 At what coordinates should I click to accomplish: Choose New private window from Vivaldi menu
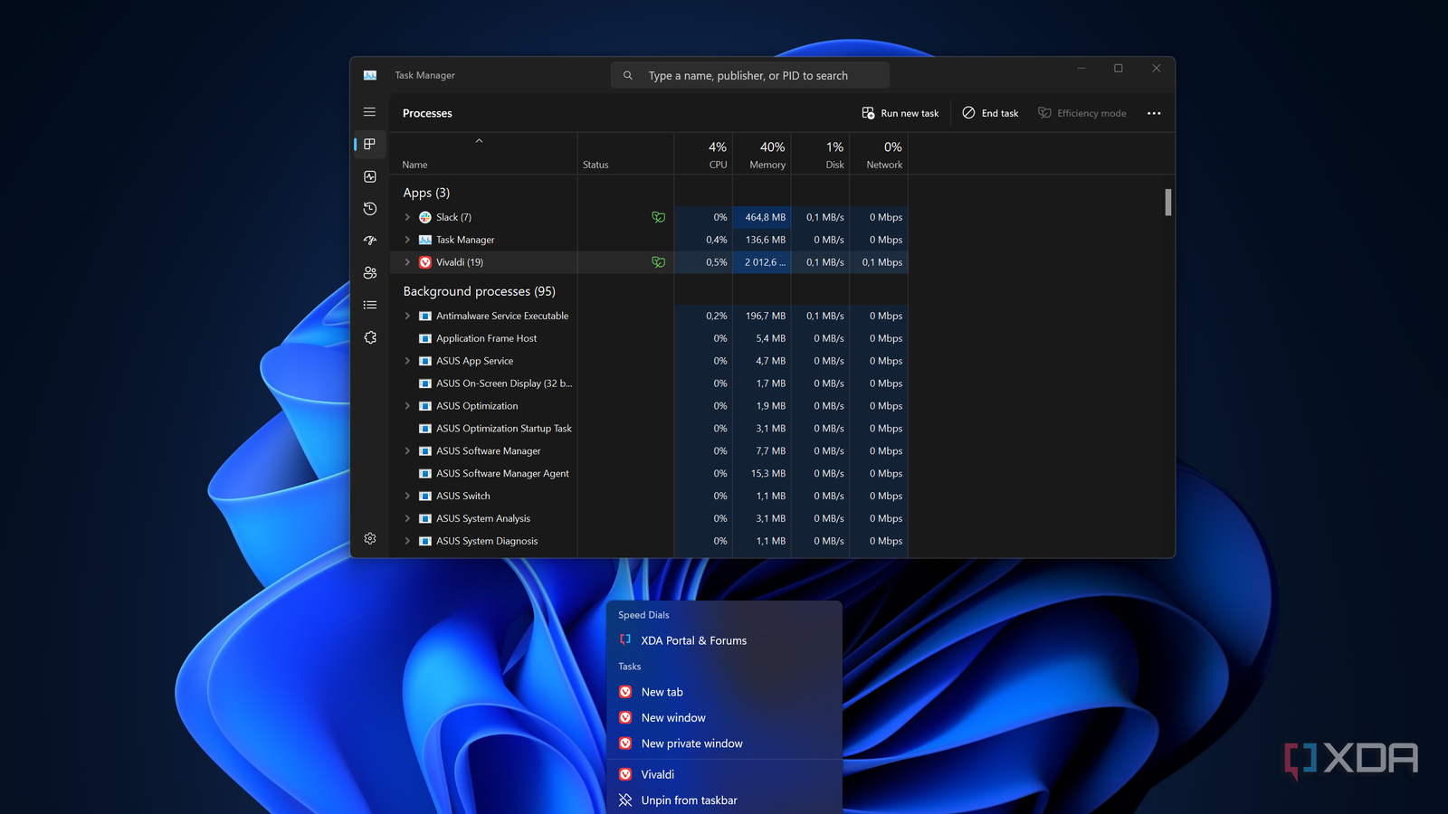[x=691, y=743]
